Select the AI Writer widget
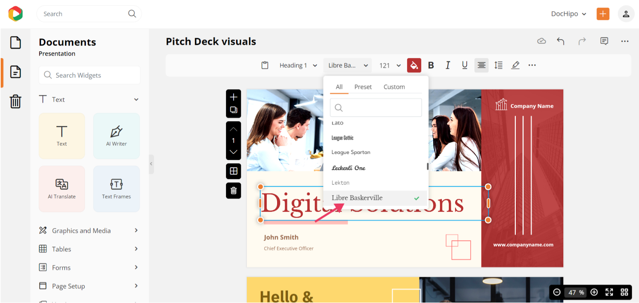The height and width of the screenshot is (303, 639). pos(116,136)
